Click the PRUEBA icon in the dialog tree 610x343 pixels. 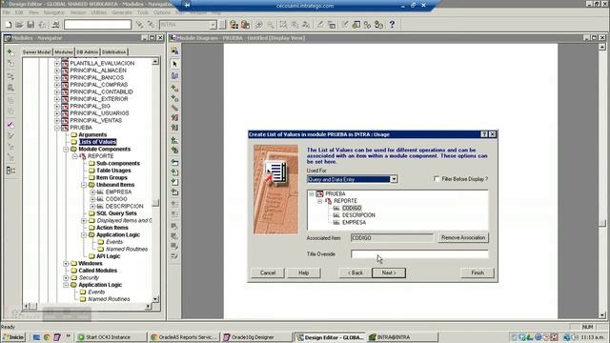[x=319, y=193]
